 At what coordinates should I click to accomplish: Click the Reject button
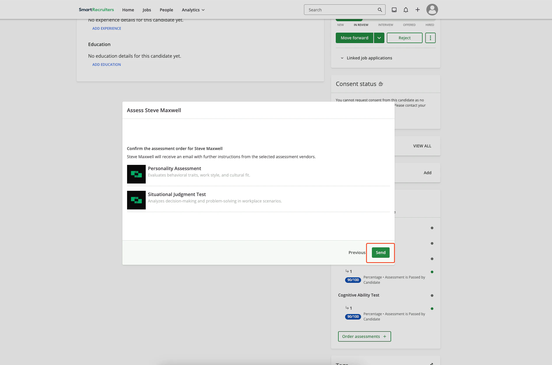[x=405, y=38]
